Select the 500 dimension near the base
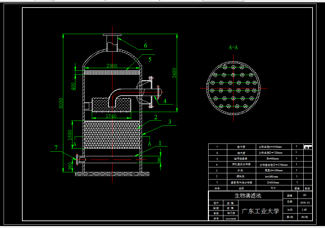 pyautogui.click(x=159, y=160)
